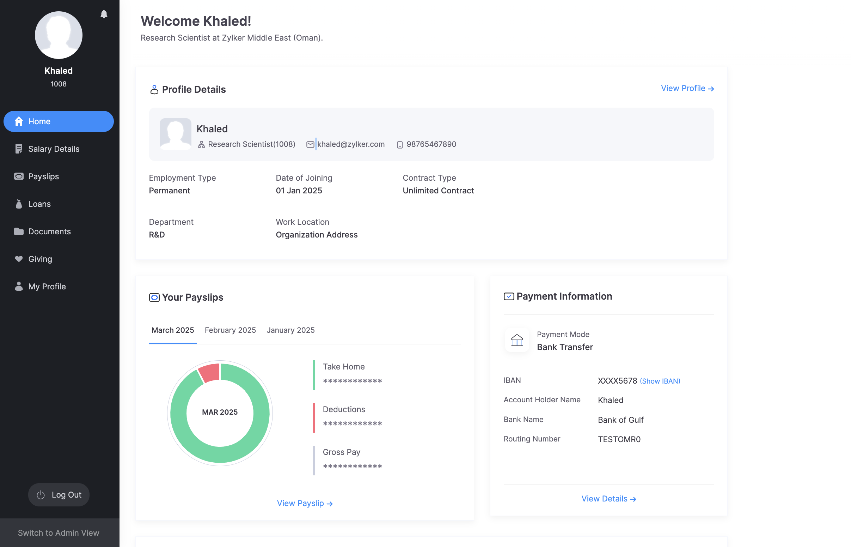Click the My Profile person icon
Image resolution: width=851 pixels, height=547 pixels.
19,287
